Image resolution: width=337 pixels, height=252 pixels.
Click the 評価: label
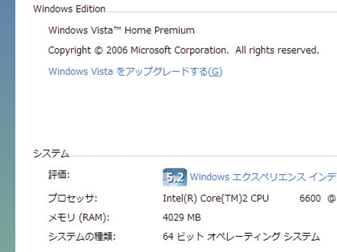59,175
